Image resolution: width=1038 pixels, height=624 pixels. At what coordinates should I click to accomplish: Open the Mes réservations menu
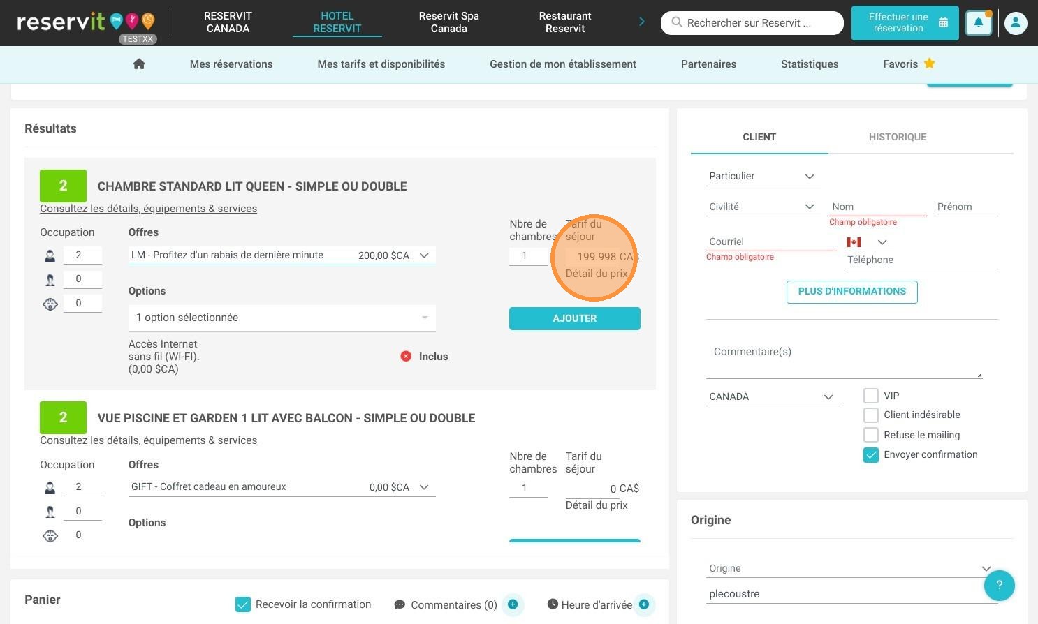(x=231, y=64)
